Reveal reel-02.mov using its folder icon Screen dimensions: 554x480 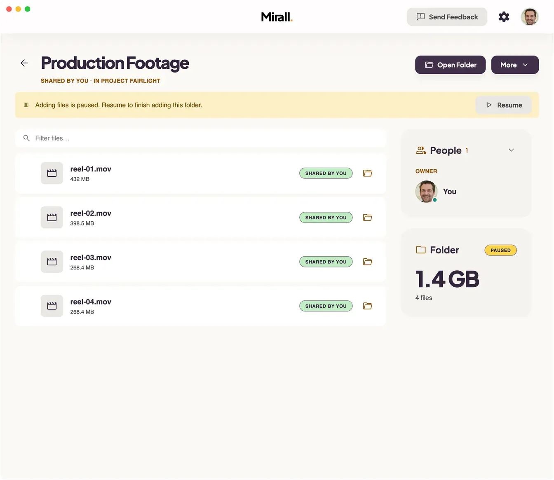point(368,217)
